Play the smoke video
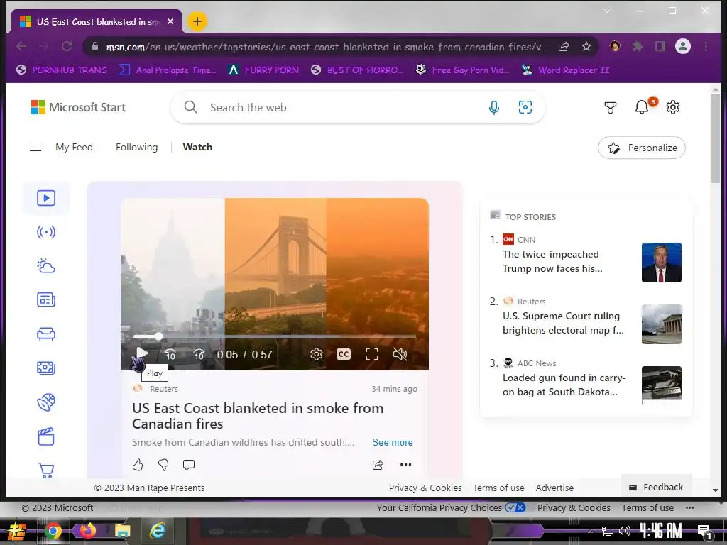The image size is (727, 545). 142,353
